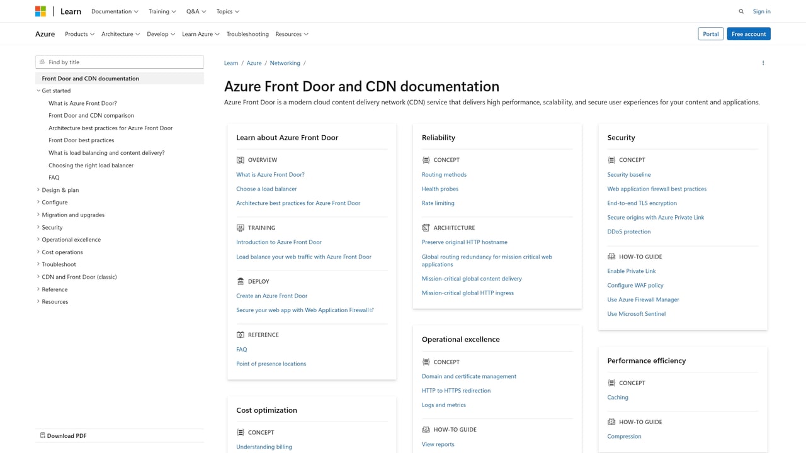Open the Documentation dropdown menu
The height and width of the screenshot is (453, 806).
click(x=114, y=11)
